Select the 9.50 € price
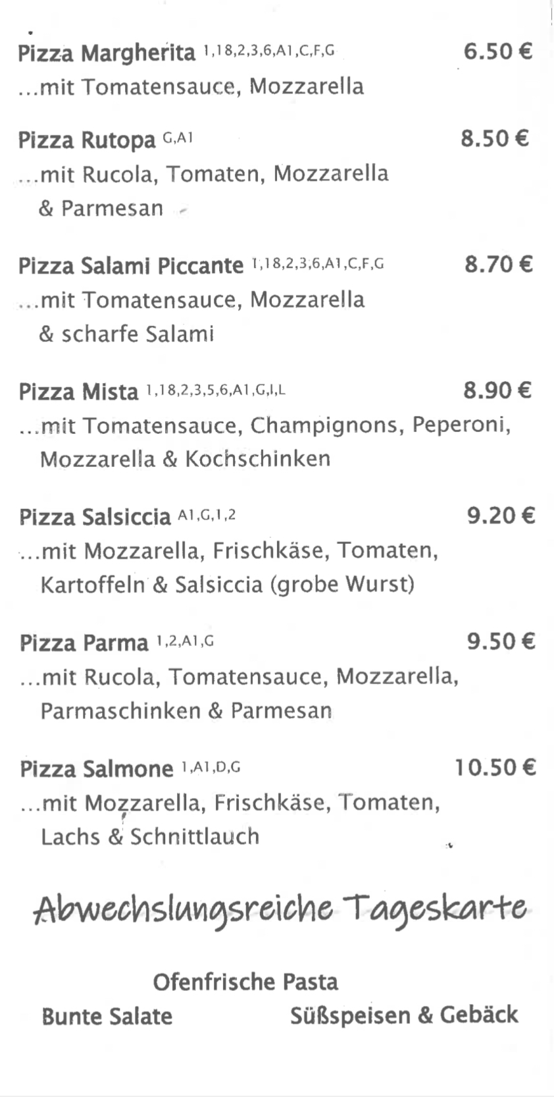This screenshot has height=1097, width=554. (x=501, y=641)
